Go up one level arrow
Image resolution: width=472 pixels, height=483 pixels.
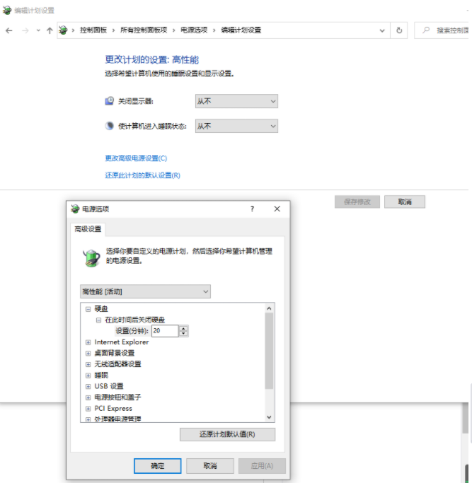tap(50, 30)
